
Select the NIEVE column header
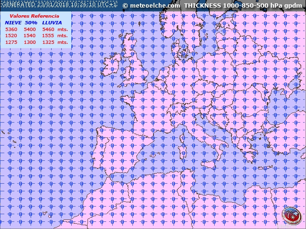pos(13,22)
